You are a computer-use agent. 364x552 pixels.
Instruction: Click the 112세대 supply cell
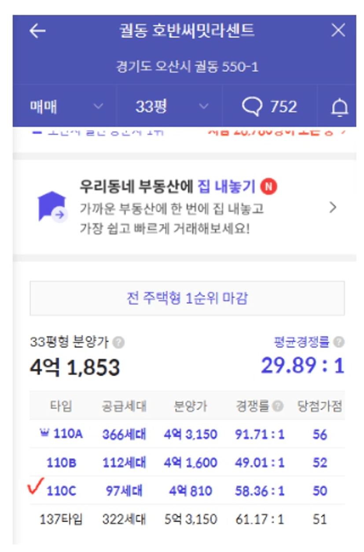pos(124,463)
